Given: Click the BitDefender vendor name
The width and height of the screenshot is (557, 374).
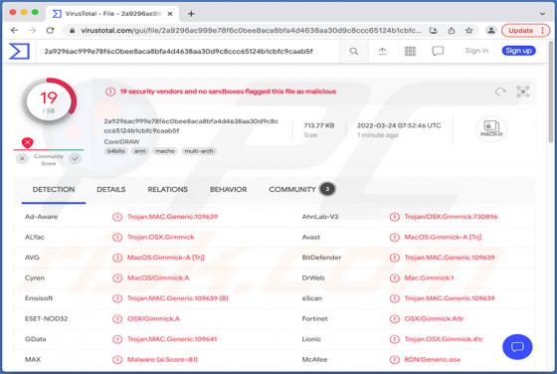Looking at the screenshot, I should click(321, 258).
